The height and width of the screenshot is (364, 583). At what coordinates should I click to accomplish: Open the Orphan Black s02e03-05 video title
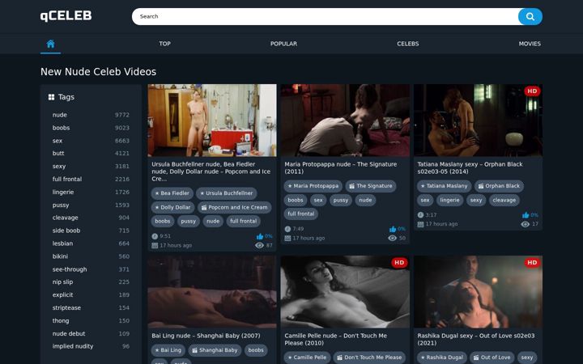coord(470,168)
